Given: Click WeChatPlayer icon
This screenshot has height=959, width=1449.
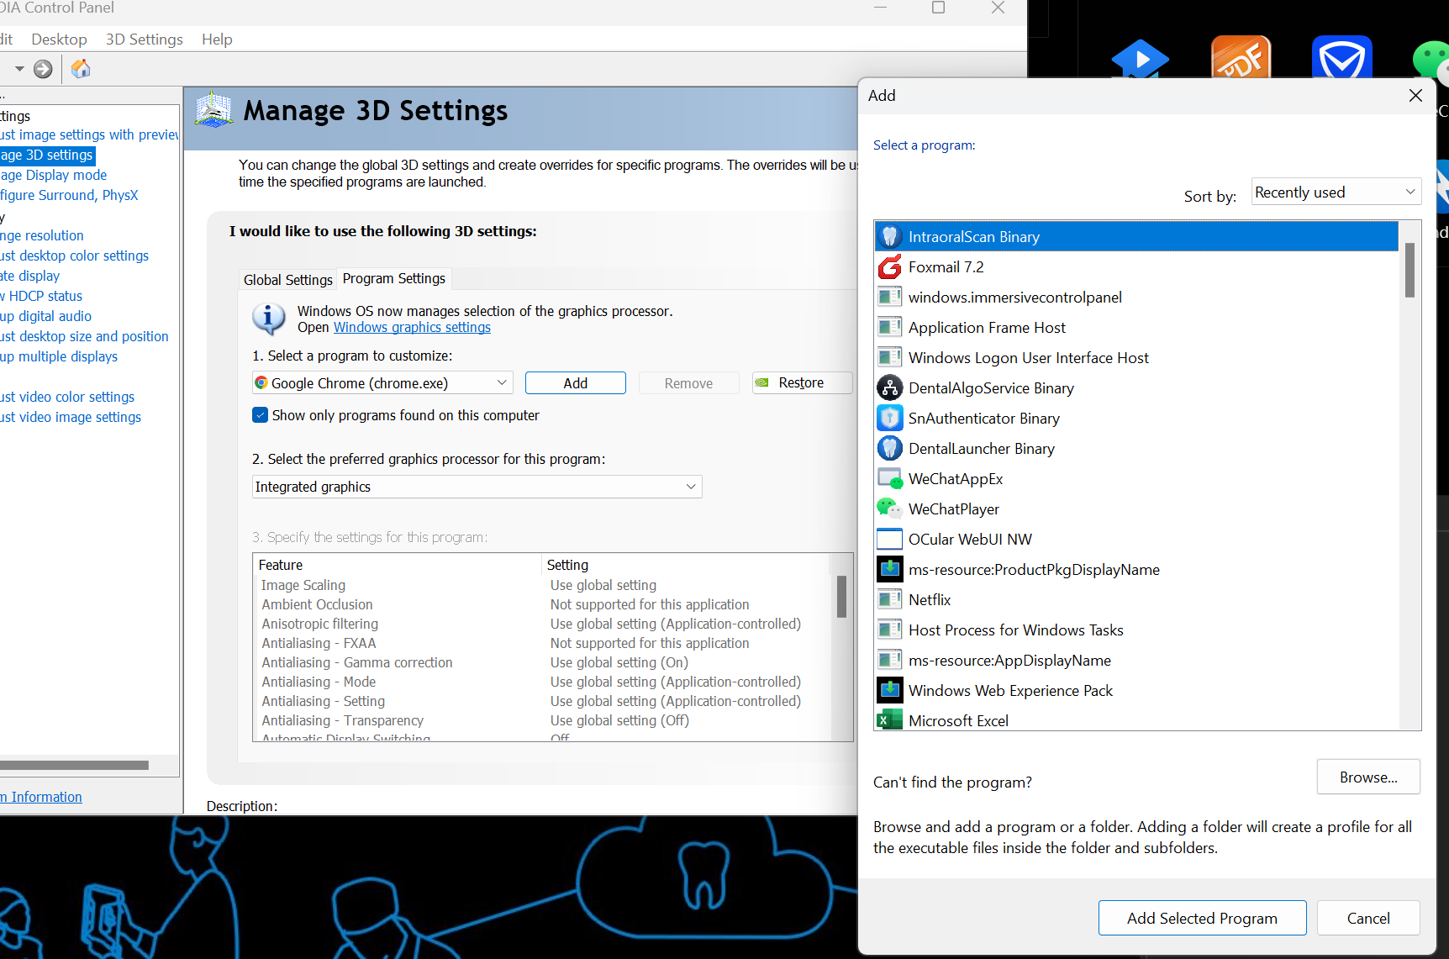Looking at the screenshot, I should (x=890, y=509).
